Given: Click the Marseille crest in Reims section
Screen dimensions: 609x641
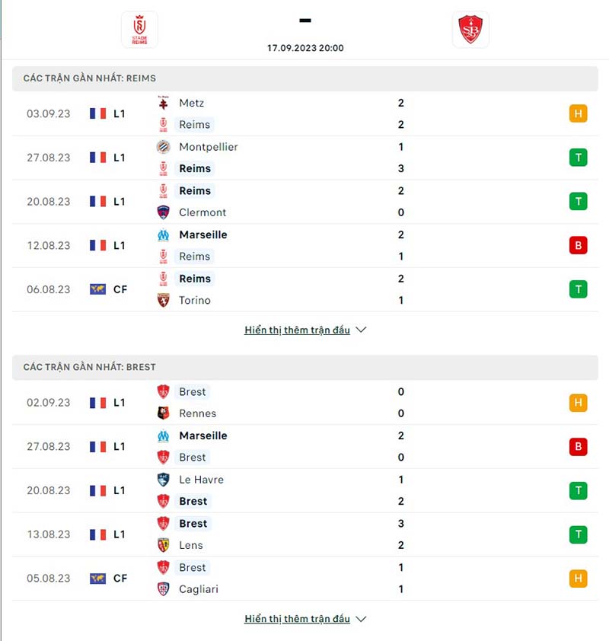Looking at the screenshot, I should [x=163, y=234].
